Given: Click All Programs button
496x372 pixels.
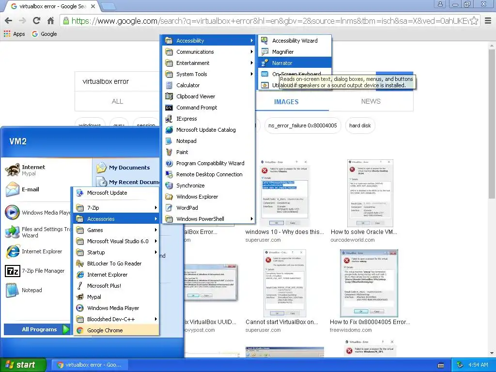Looking at the screenshot, I should [x=37, y=329].
